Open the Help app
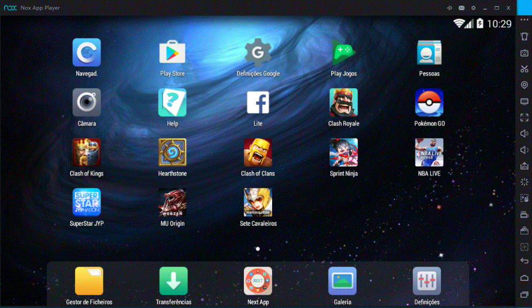 tap(173, 102)
